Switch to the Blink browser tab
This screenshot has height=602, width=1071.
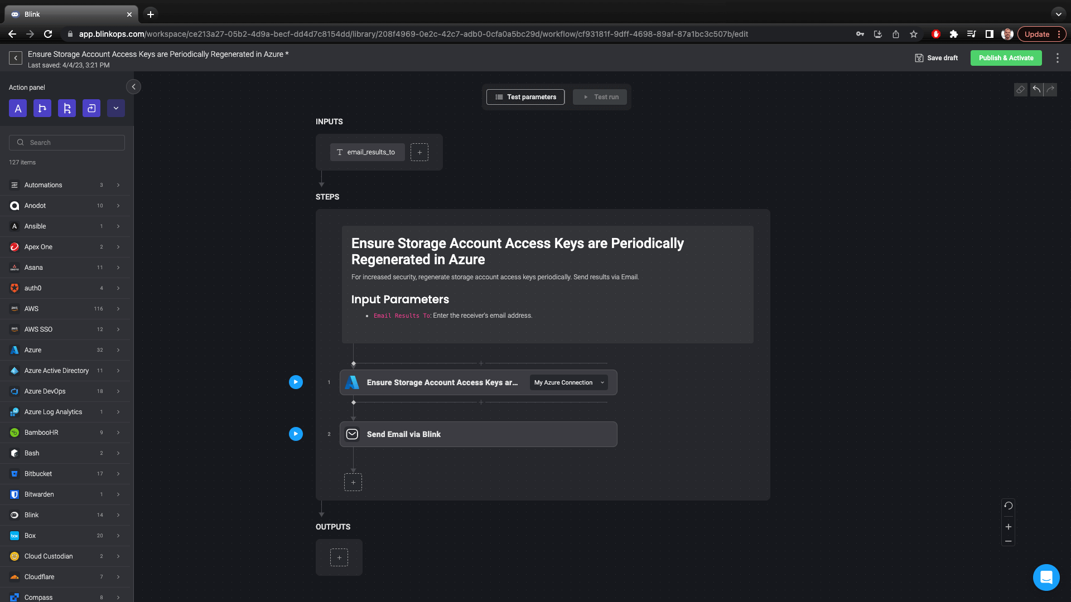click(67, 14)
